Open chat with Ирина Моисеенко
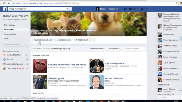This screenshot has width=182, height=102. [x=169, y=68]
